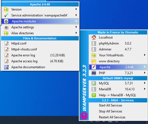This screenshot has height=124, width=148.
Task: Click Restart All Services
Action: click(118, 117)
